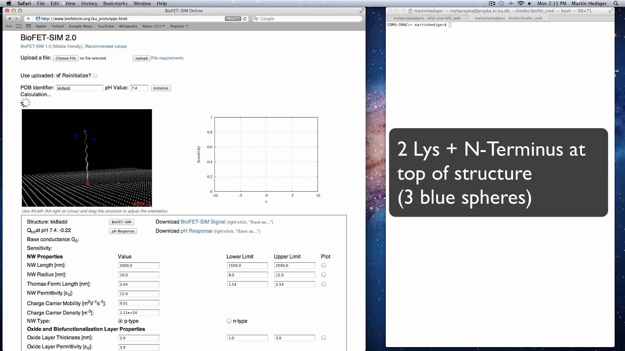Click the NW Radius lower limit field
Image resolution: width=625 pixels, height=351 pixels.
pos(248,275)
